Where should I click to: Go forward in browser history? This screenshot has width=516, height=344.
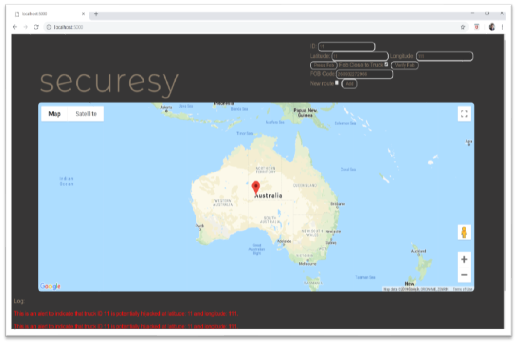25,27
